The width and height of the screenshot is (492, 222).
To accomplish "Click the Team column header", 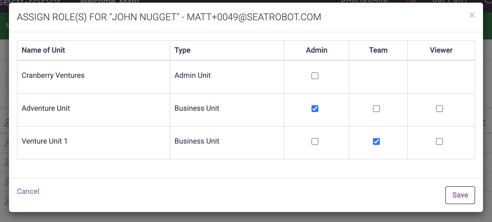I will click(x=378, y=50).
